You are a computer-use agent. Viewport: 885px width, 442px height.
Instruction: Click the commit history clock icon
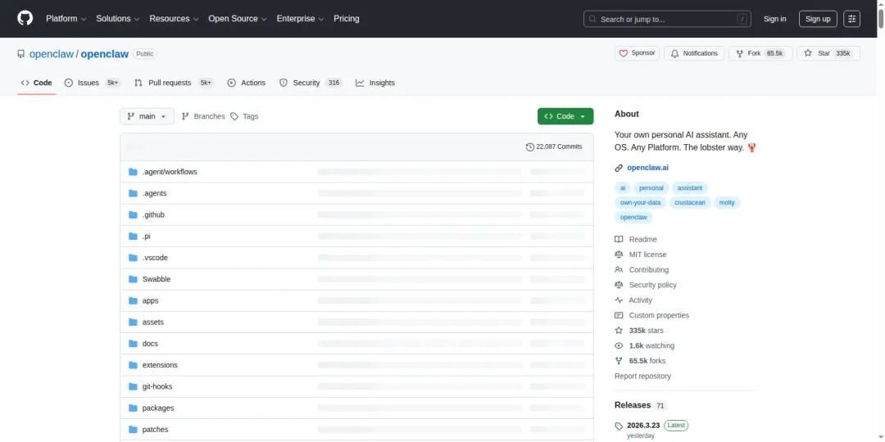tap(529, 147)
